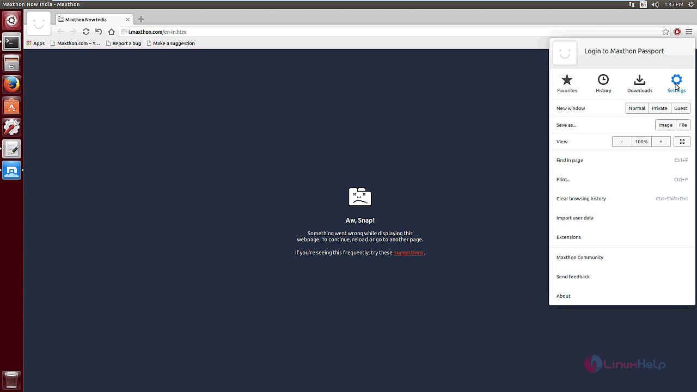Screen dimensions: 697x392
Task: Click the Maxthon avatar smiley in menu
Action: pyautogui.click(x=565, y=53)
